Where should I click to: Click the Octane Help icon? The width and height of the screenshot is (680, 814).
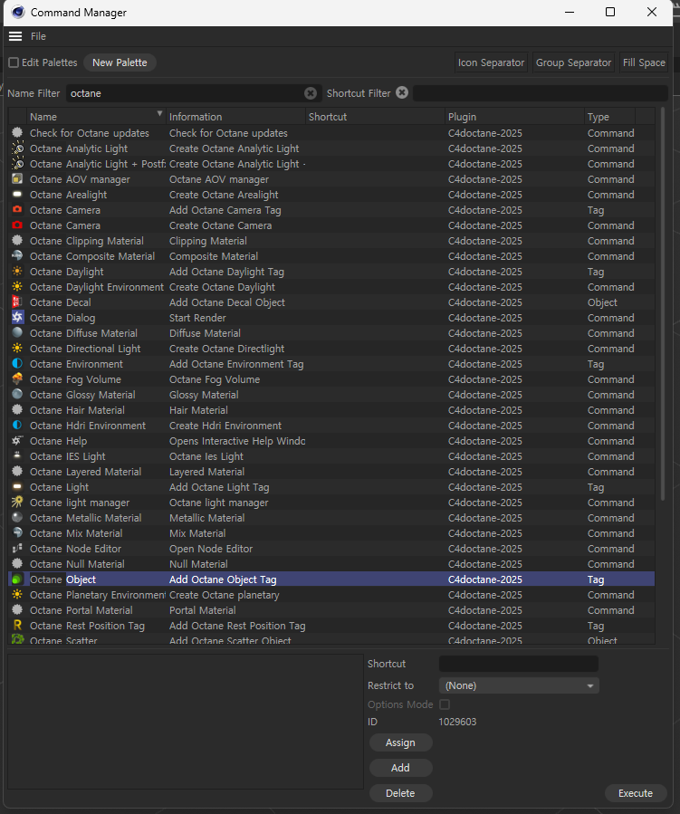17,441
